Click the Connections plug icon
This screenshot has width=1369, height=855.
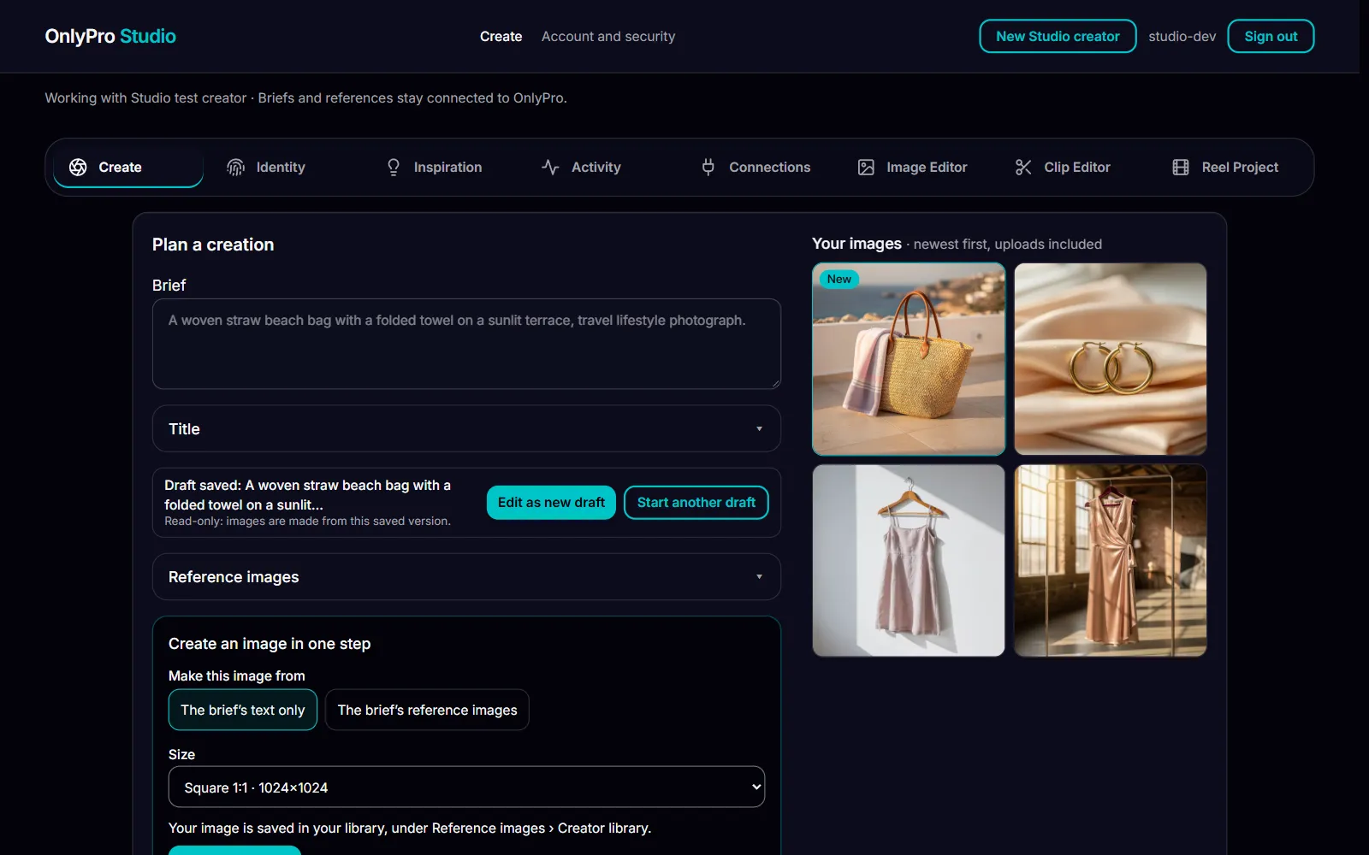pos(708,168)
